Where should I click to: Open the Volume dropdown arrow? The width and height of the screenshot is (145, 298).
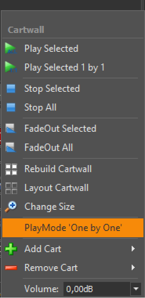pos(136,289)
